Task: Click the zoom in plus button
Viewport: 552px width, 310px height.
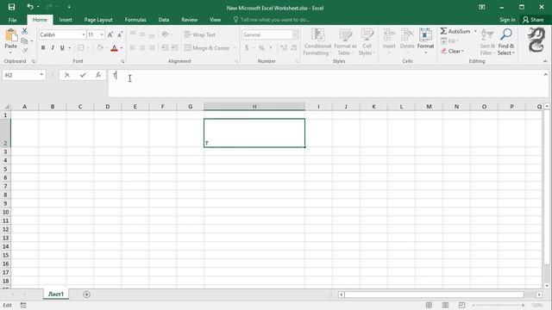Action: coord(524,305)
